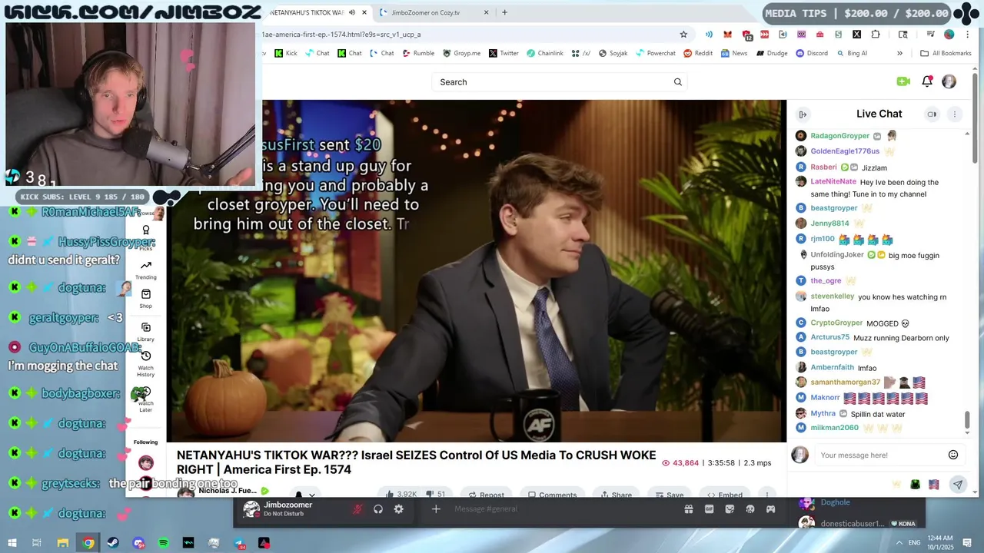984x553 pixels.
Task: Open the Windows Start menu
Action: pos(12,543)
